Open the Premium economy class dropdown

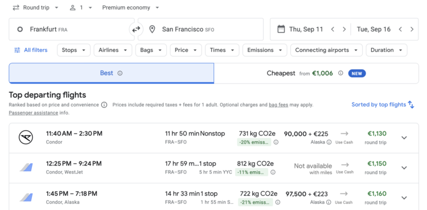coord(130,7)
